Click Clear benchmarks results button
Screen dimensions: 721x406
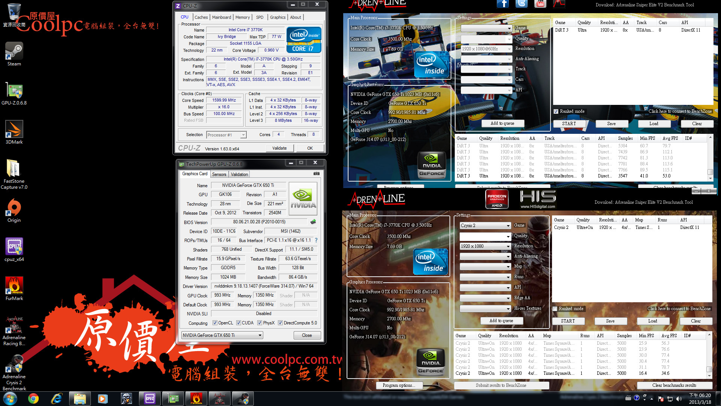click(674, 385)
